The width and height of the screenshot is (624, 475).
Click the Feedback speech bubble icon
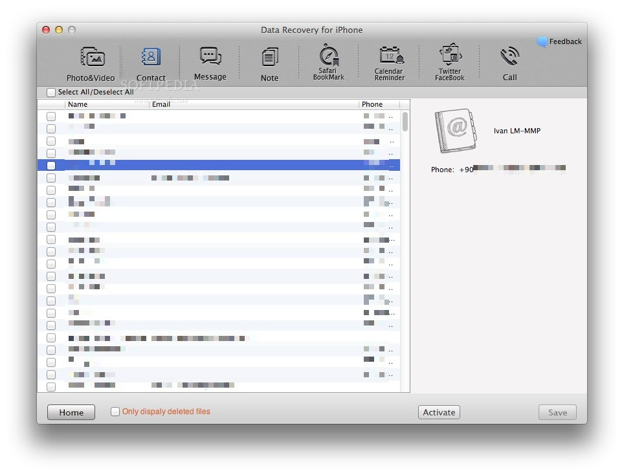[x=542, y=42]
